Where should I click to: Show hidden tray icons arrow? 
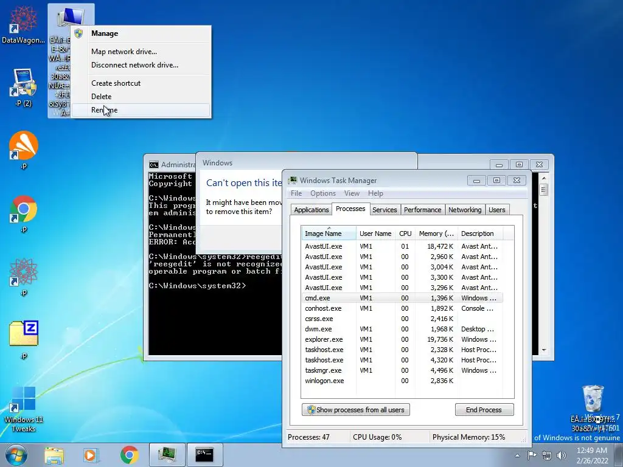pyautogui.click(x=517, y=455)
